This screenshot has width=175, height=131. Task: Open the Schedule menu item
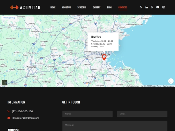click(82, 7)
